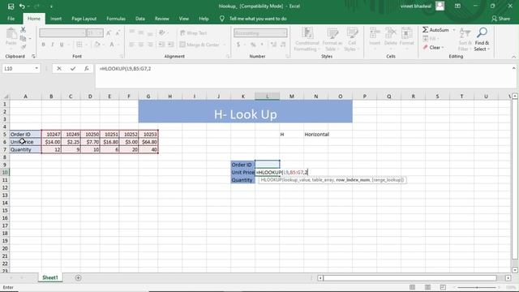
Task: Switch to the Page Layout tab
Action: coord(84,19)
